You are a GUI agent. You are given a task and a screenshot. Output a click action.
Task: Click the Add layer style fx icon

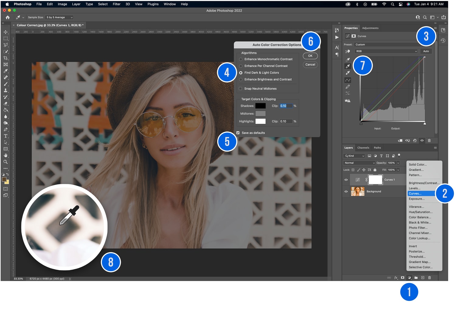coord(396,277)
